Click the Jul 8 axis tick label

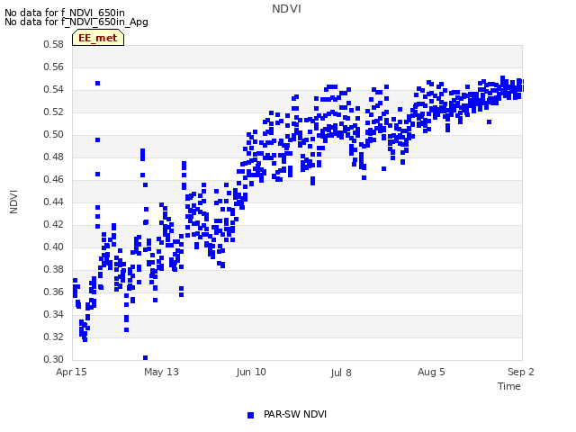coord(341,373)
